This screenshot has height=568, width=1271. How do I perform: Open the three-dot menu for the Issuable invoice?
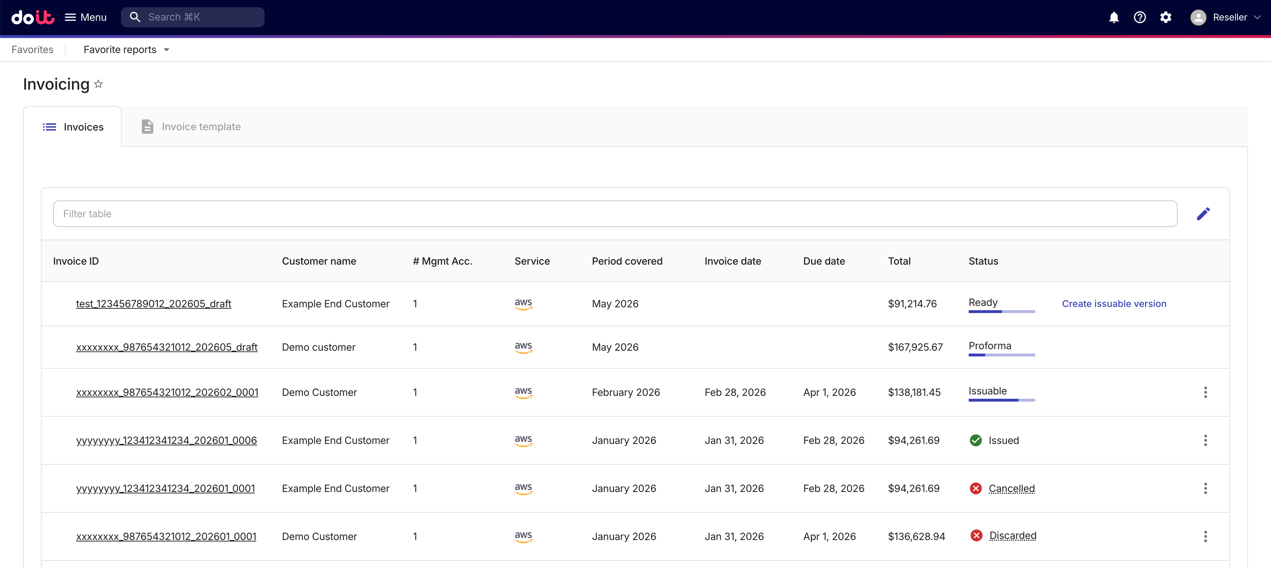coord(1205,393)
